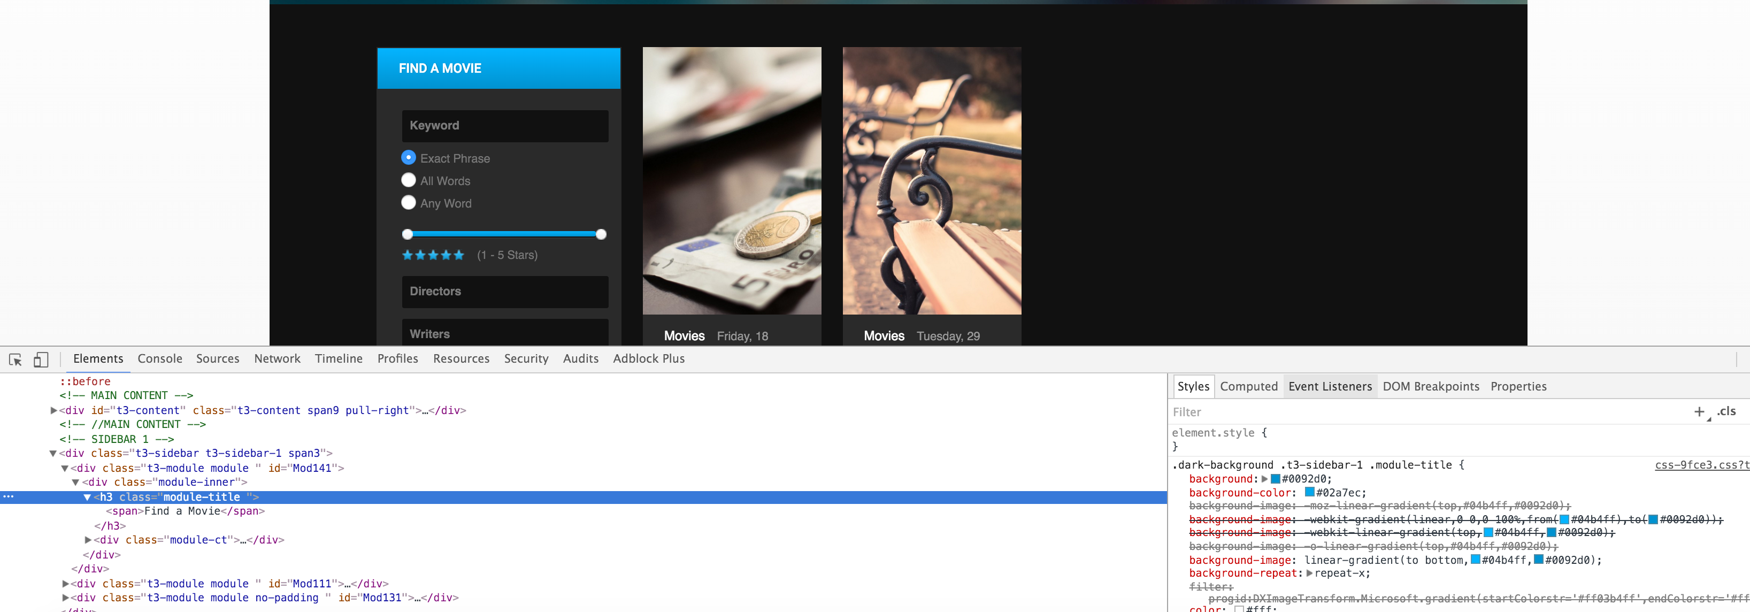1750x612 pixels.
Task: Select the Any Word radio button
Action: 408,202
